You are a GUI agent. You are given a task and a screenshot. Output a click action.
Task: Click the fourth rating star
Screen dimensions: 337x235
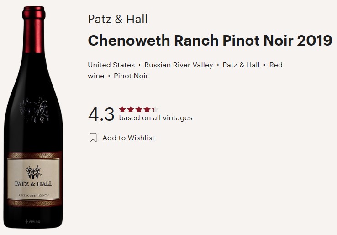(x=146, y=109)
